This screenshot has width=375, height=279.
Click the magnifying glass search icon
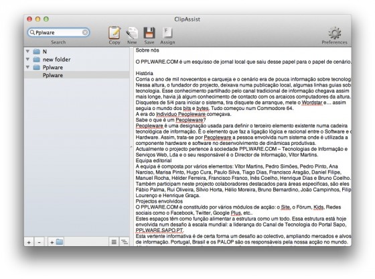tap(32, 32)
